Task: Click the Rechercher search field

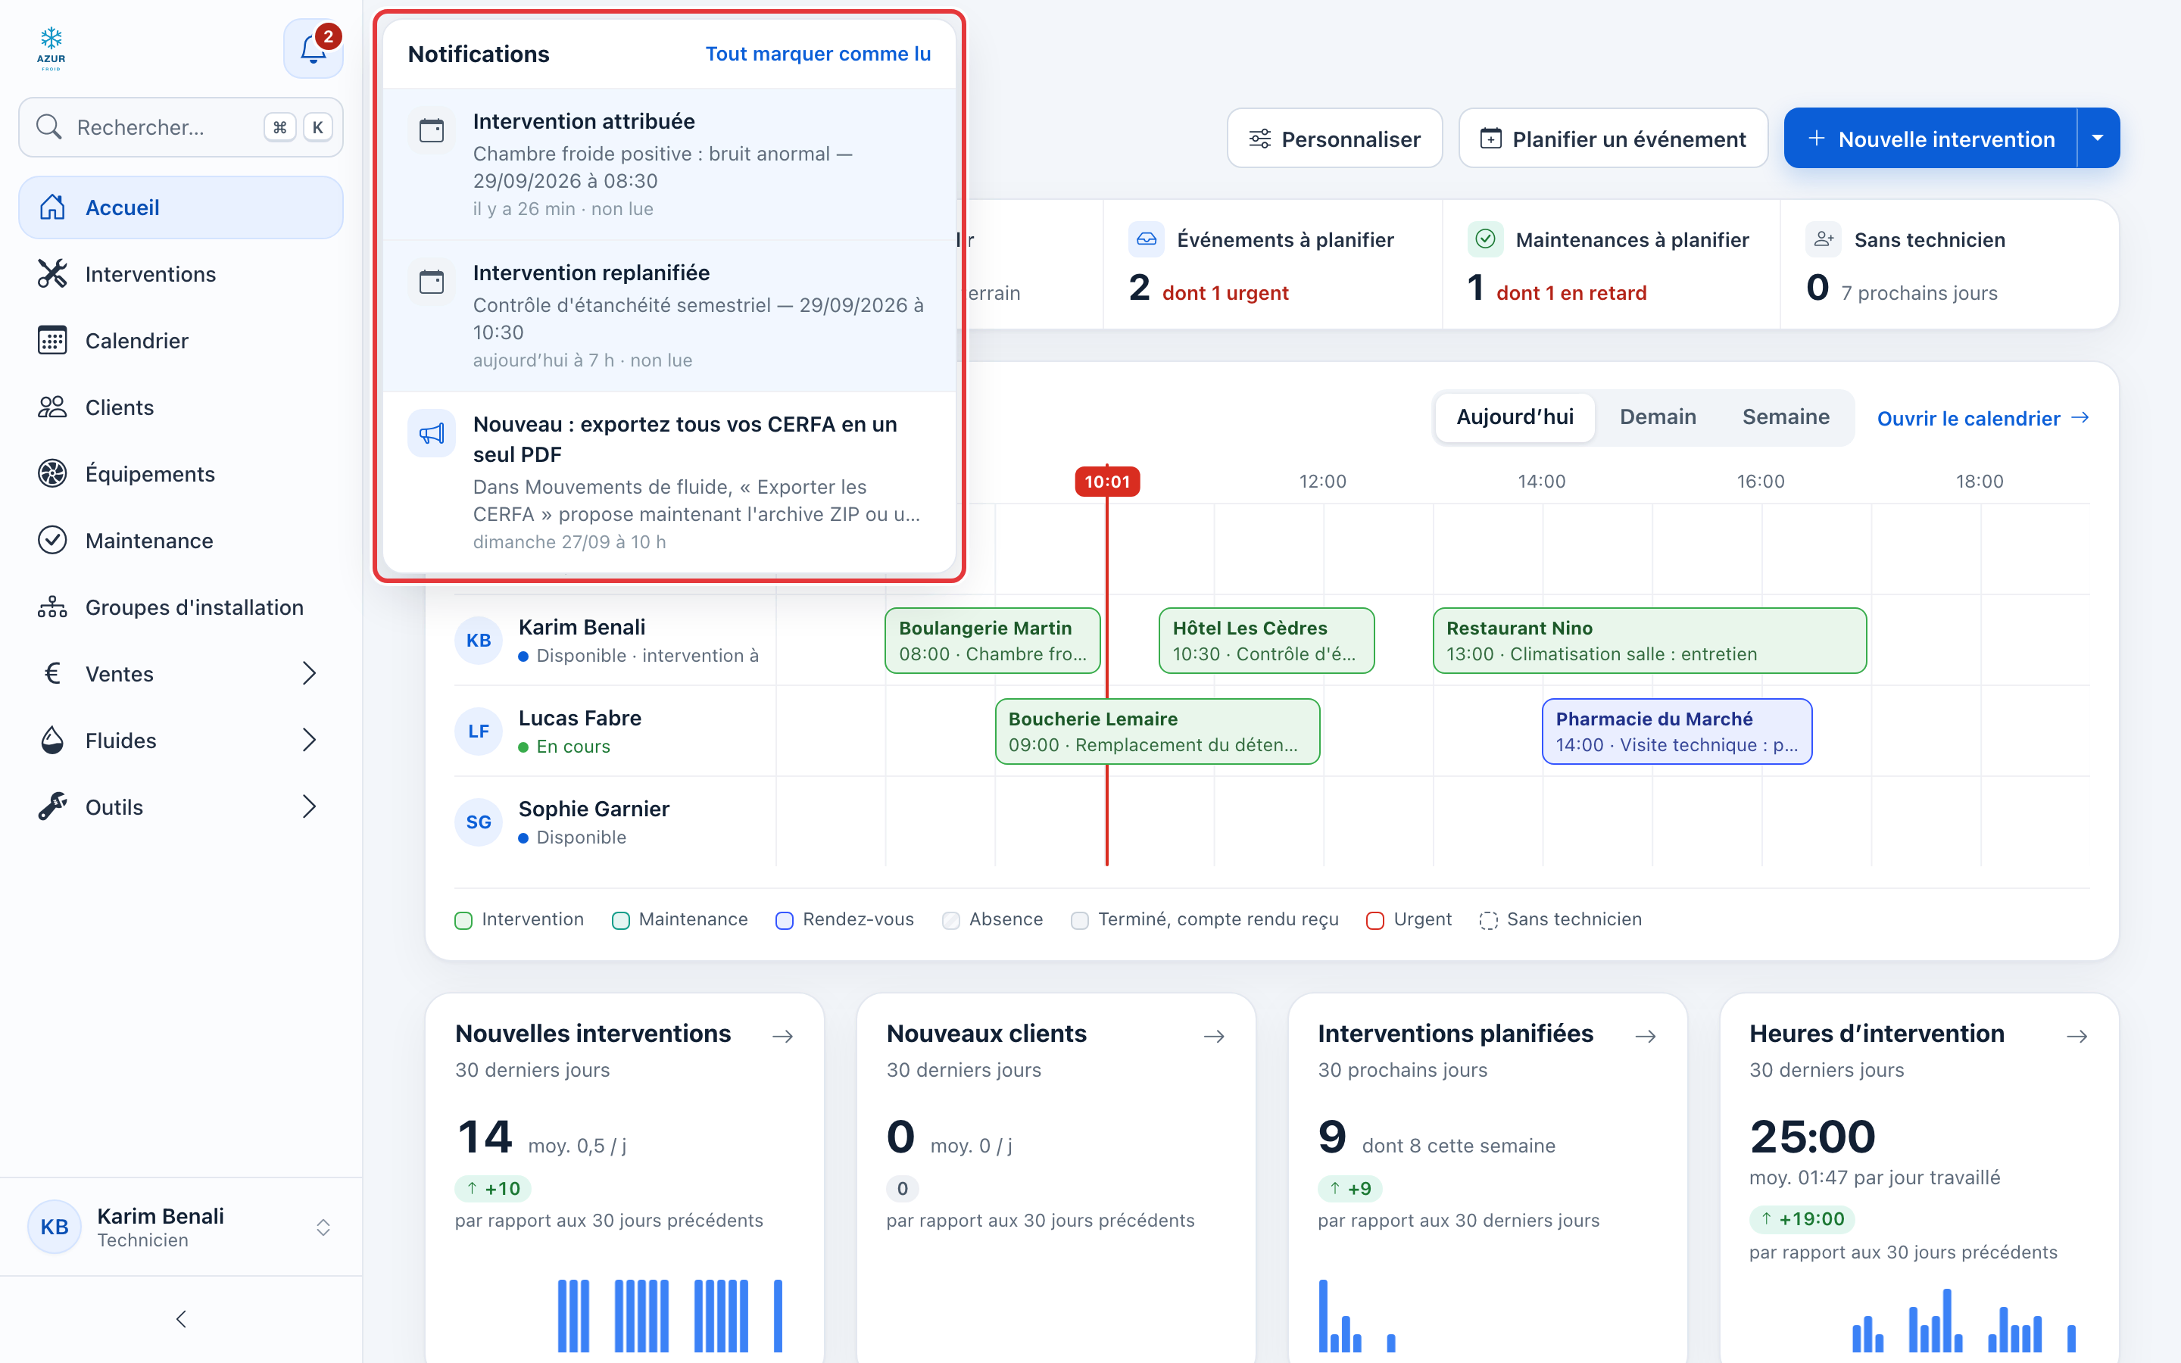Action: click(180, 127)
